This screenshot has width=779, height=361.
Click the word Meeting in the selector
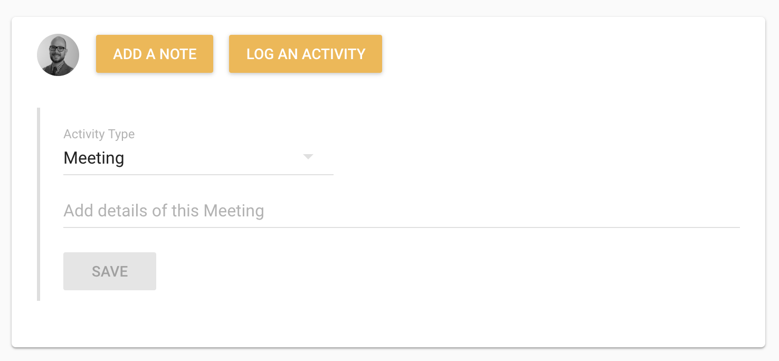(x=94, y=158)
